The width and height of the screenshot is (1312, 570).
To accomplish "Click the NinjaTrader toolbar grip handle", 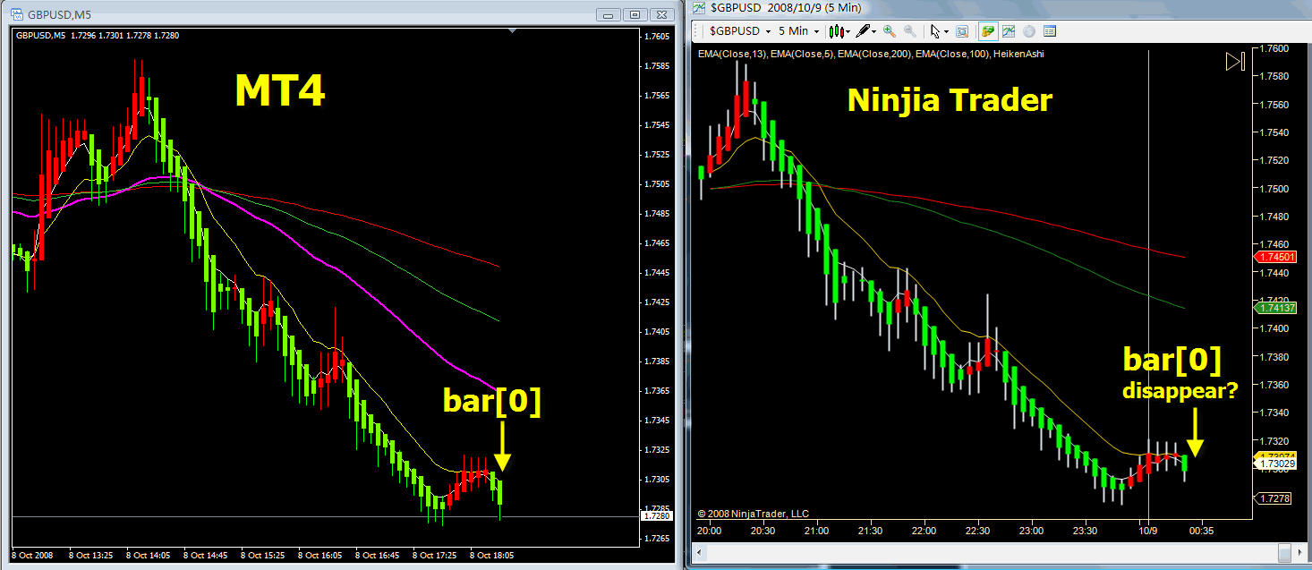I will coord(695,31).
